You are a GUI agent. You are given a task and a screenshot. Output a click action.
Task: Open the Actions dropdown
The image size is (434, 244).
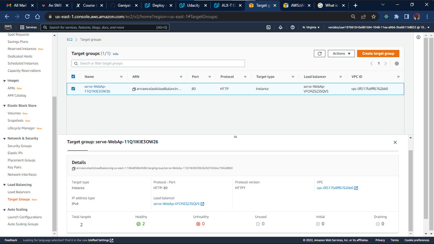(341, 53)
